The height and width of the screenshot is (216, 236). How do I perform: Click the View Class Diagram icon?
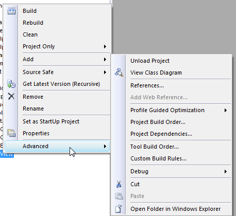tap(119, 73)
